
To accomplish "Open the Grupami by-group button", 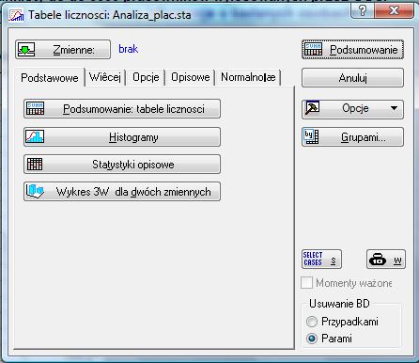I will (352, 137).
